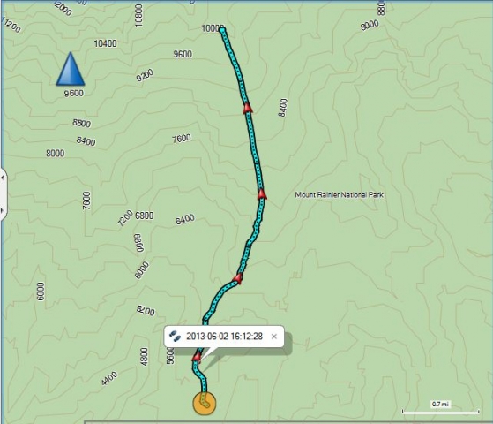Screen dimensions: 493x424
Task: Select the track endpoint at the 10000 contour
Action: 222,30
